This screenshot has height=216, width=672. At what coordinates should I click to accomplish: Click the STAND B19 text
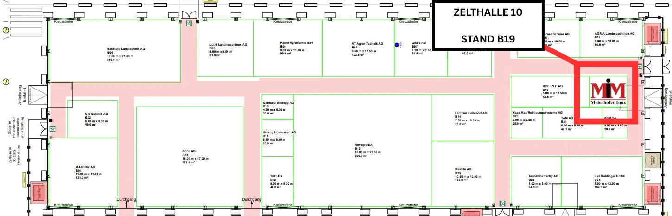coord(488,39)
